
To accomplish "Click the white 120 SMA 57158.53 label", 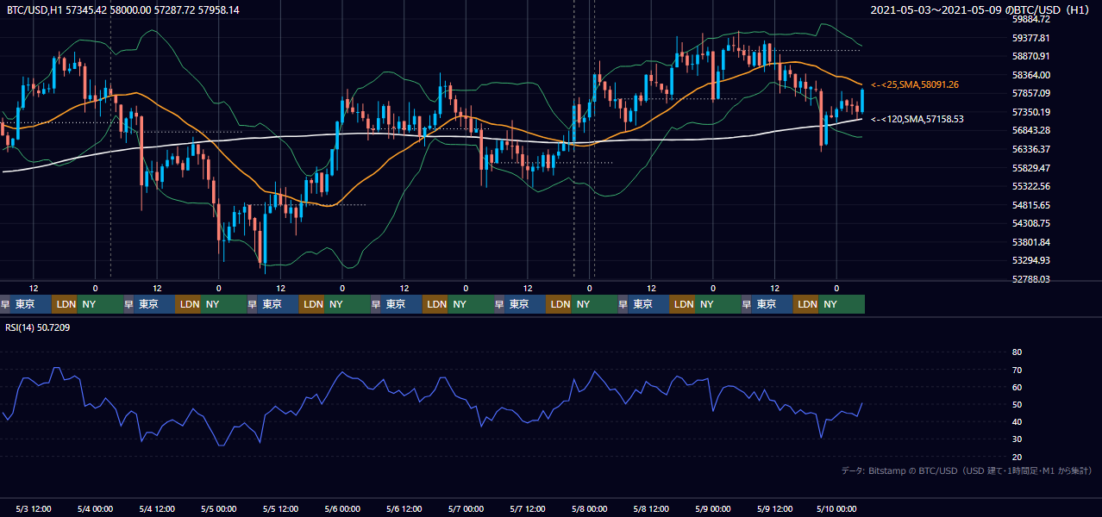I will coord(917,119).
